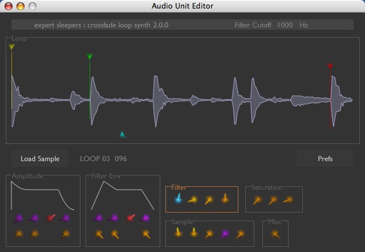Click the LOOP 03 096 sample name
The image size is (365, 252).
tap(103, 159)
